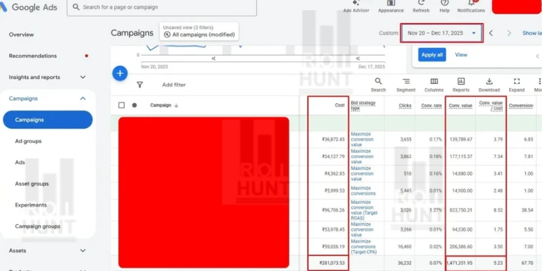This screenshot has height=271, width=542.
Task: Open the Recommendations page
Action: point(33,56)
